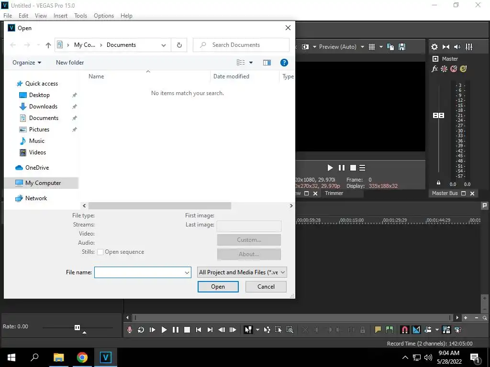Open the edit tool dropdown arrow next to Normal Edit tool
490x367 pixels.
point(257,330)
